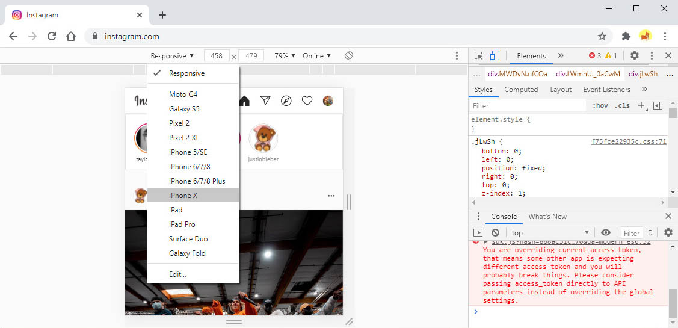
Task: Click the rotate device icon
Action: tap(349, 56)
